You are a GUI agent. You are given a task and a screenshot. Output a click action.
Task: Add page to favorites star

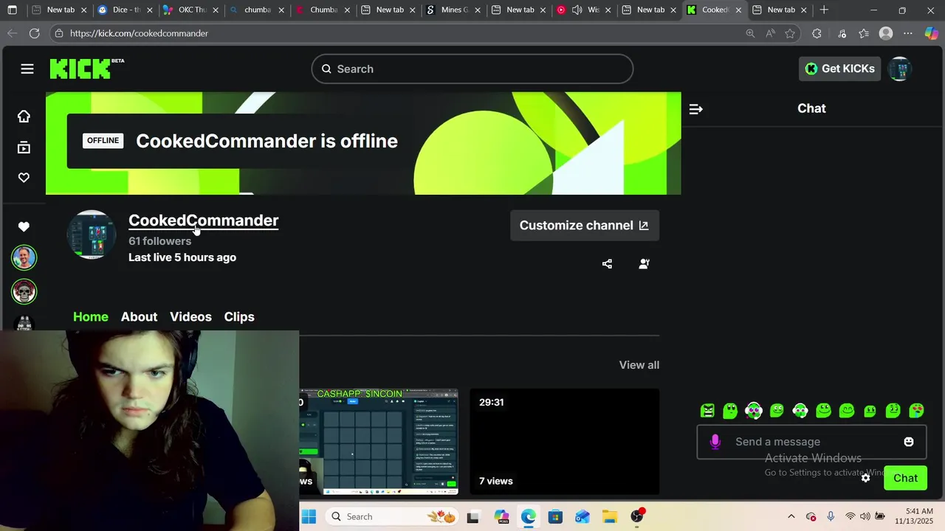point(790,33)
